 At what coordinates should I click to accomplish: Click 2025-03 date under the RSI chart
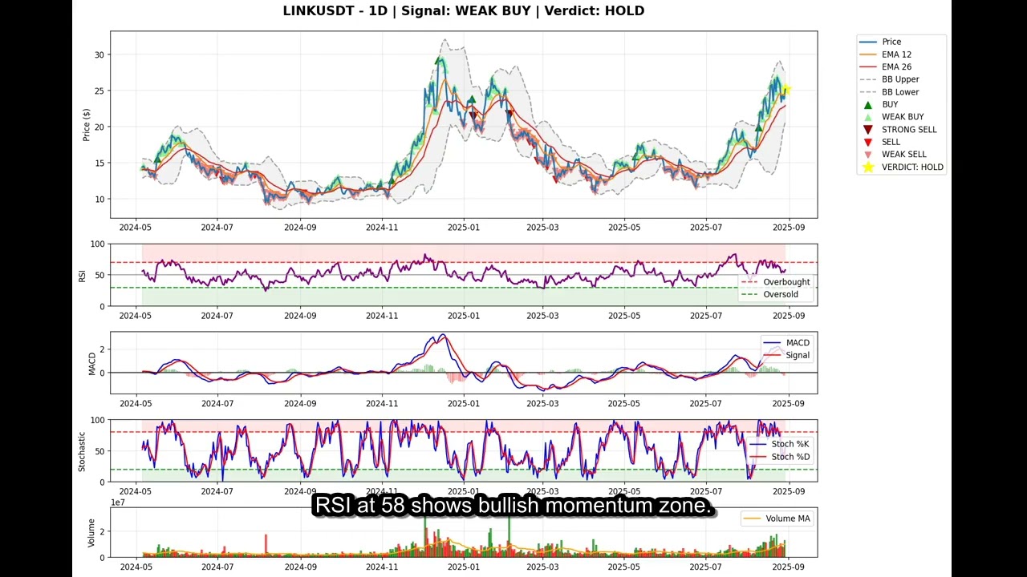coord(542,316)
